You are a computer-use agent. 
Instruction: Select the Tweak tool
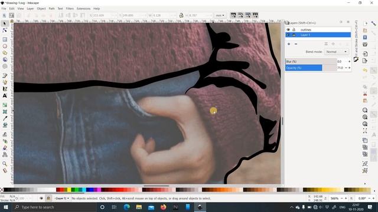point(5,134)
